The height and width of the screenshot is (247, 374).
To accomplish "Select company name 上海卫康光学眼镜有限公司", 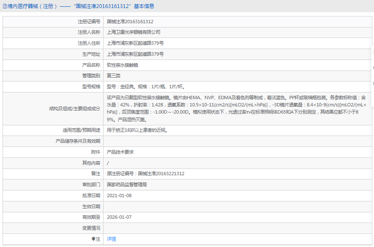I will (134, 32).
